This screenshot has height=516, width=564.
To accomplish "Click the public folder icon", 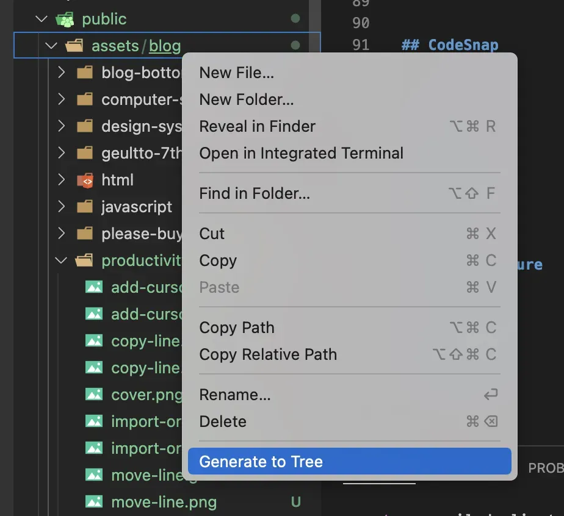I will pyautogui.click(x=65, y=18).
